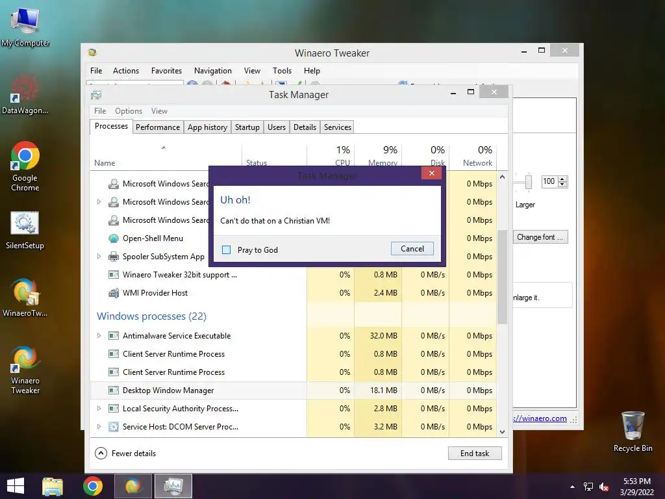The height and width of the screenshot is (499, 665).
Task: Click the taskbar clock showing 5:53 PM
Action: (x=637, y=487)
